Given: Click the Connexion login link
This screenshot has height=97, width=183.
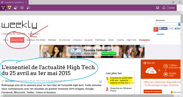Looking at the screenshot, I should [144, 40].
